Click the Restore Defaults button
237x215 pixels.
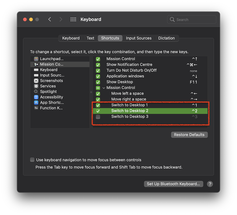[189, 135]
